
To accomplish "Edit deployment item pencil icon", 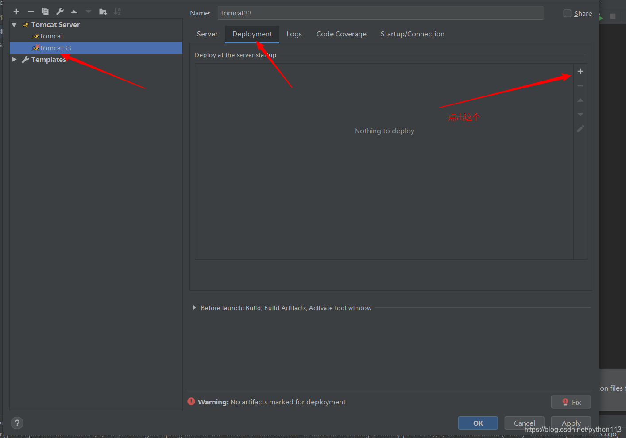I will 580,129.
